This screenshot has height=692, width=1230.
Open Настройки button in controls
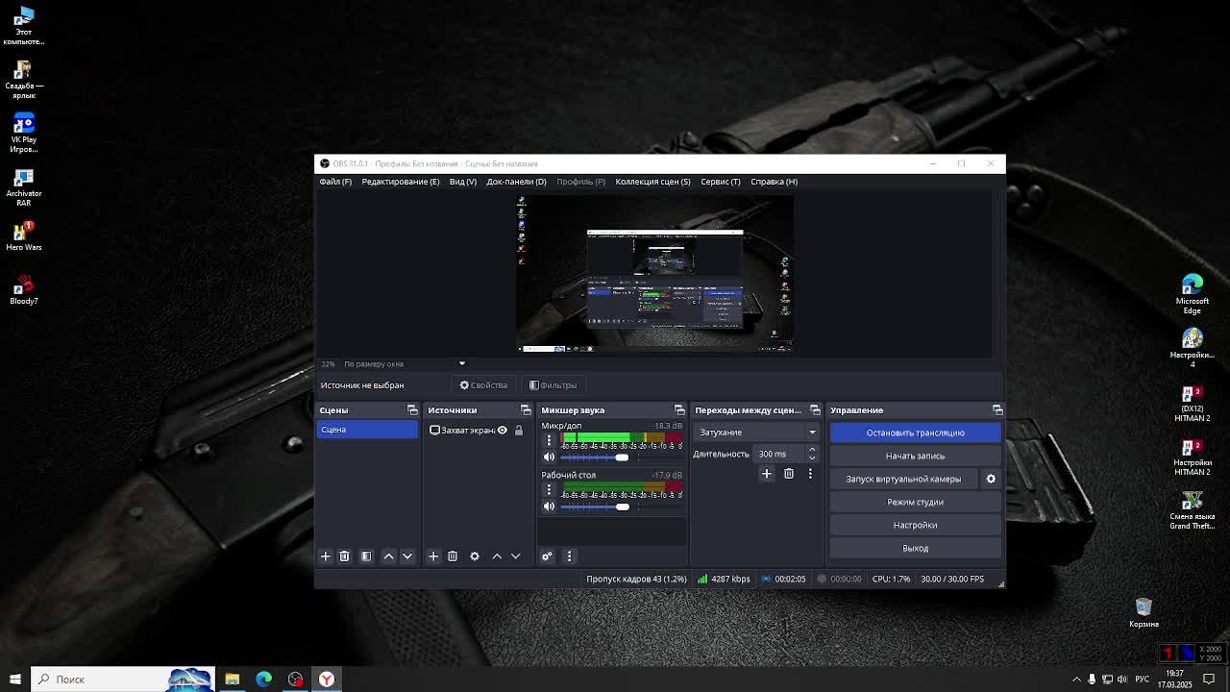[x=915, y=525]
